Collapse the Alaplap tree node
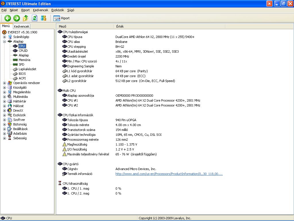Screen dimensions: 294x221 coord(5,41)
